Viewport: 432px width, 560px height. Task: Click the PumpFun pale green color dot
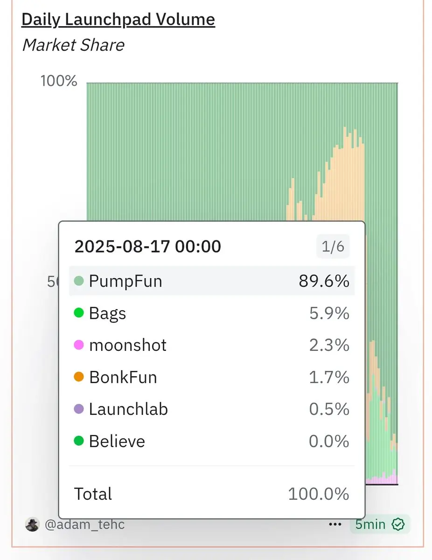(x=79, y=281)
